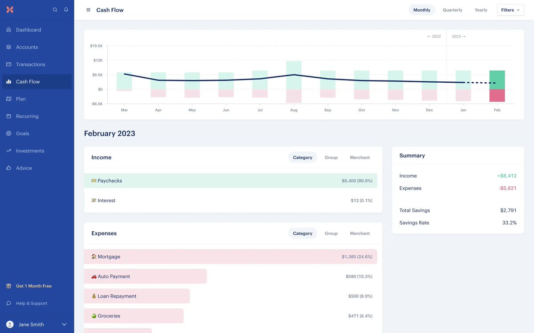The image size is (534, 333).
Task: Click the Advice thumbs-up icon
Action: (x=8, y=168)
